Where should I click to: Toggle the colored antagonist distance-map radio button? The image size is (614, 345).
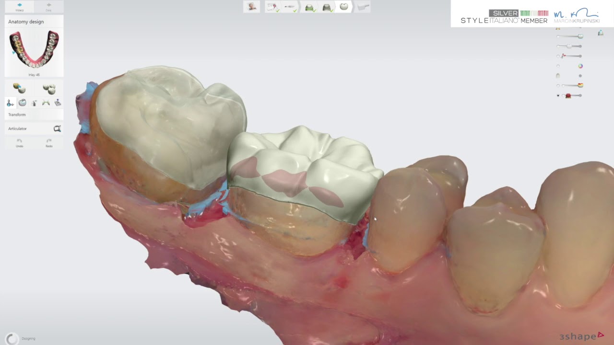point(558,86)
